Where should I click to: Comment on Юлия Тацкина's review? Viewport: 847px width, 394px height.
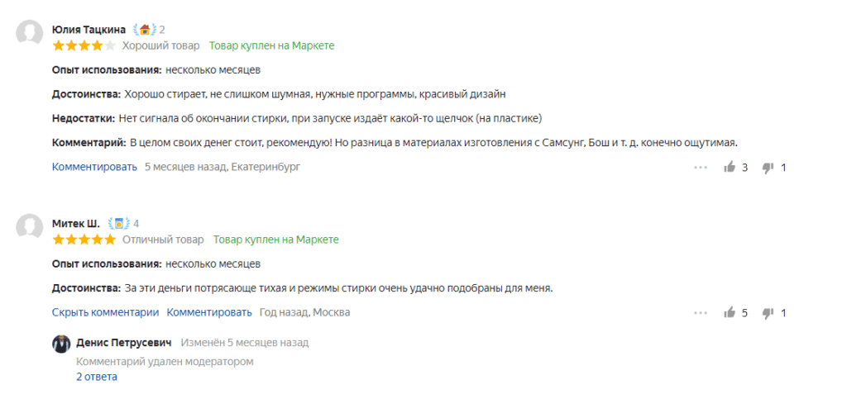click(94, 167)
